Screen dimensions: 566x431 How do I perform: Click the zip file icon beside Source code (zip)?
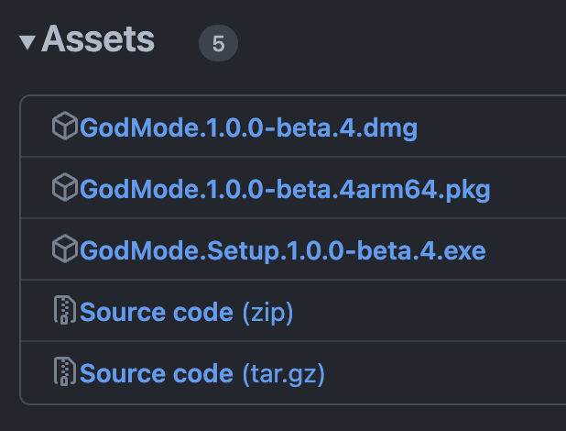[x=65, y=310]
